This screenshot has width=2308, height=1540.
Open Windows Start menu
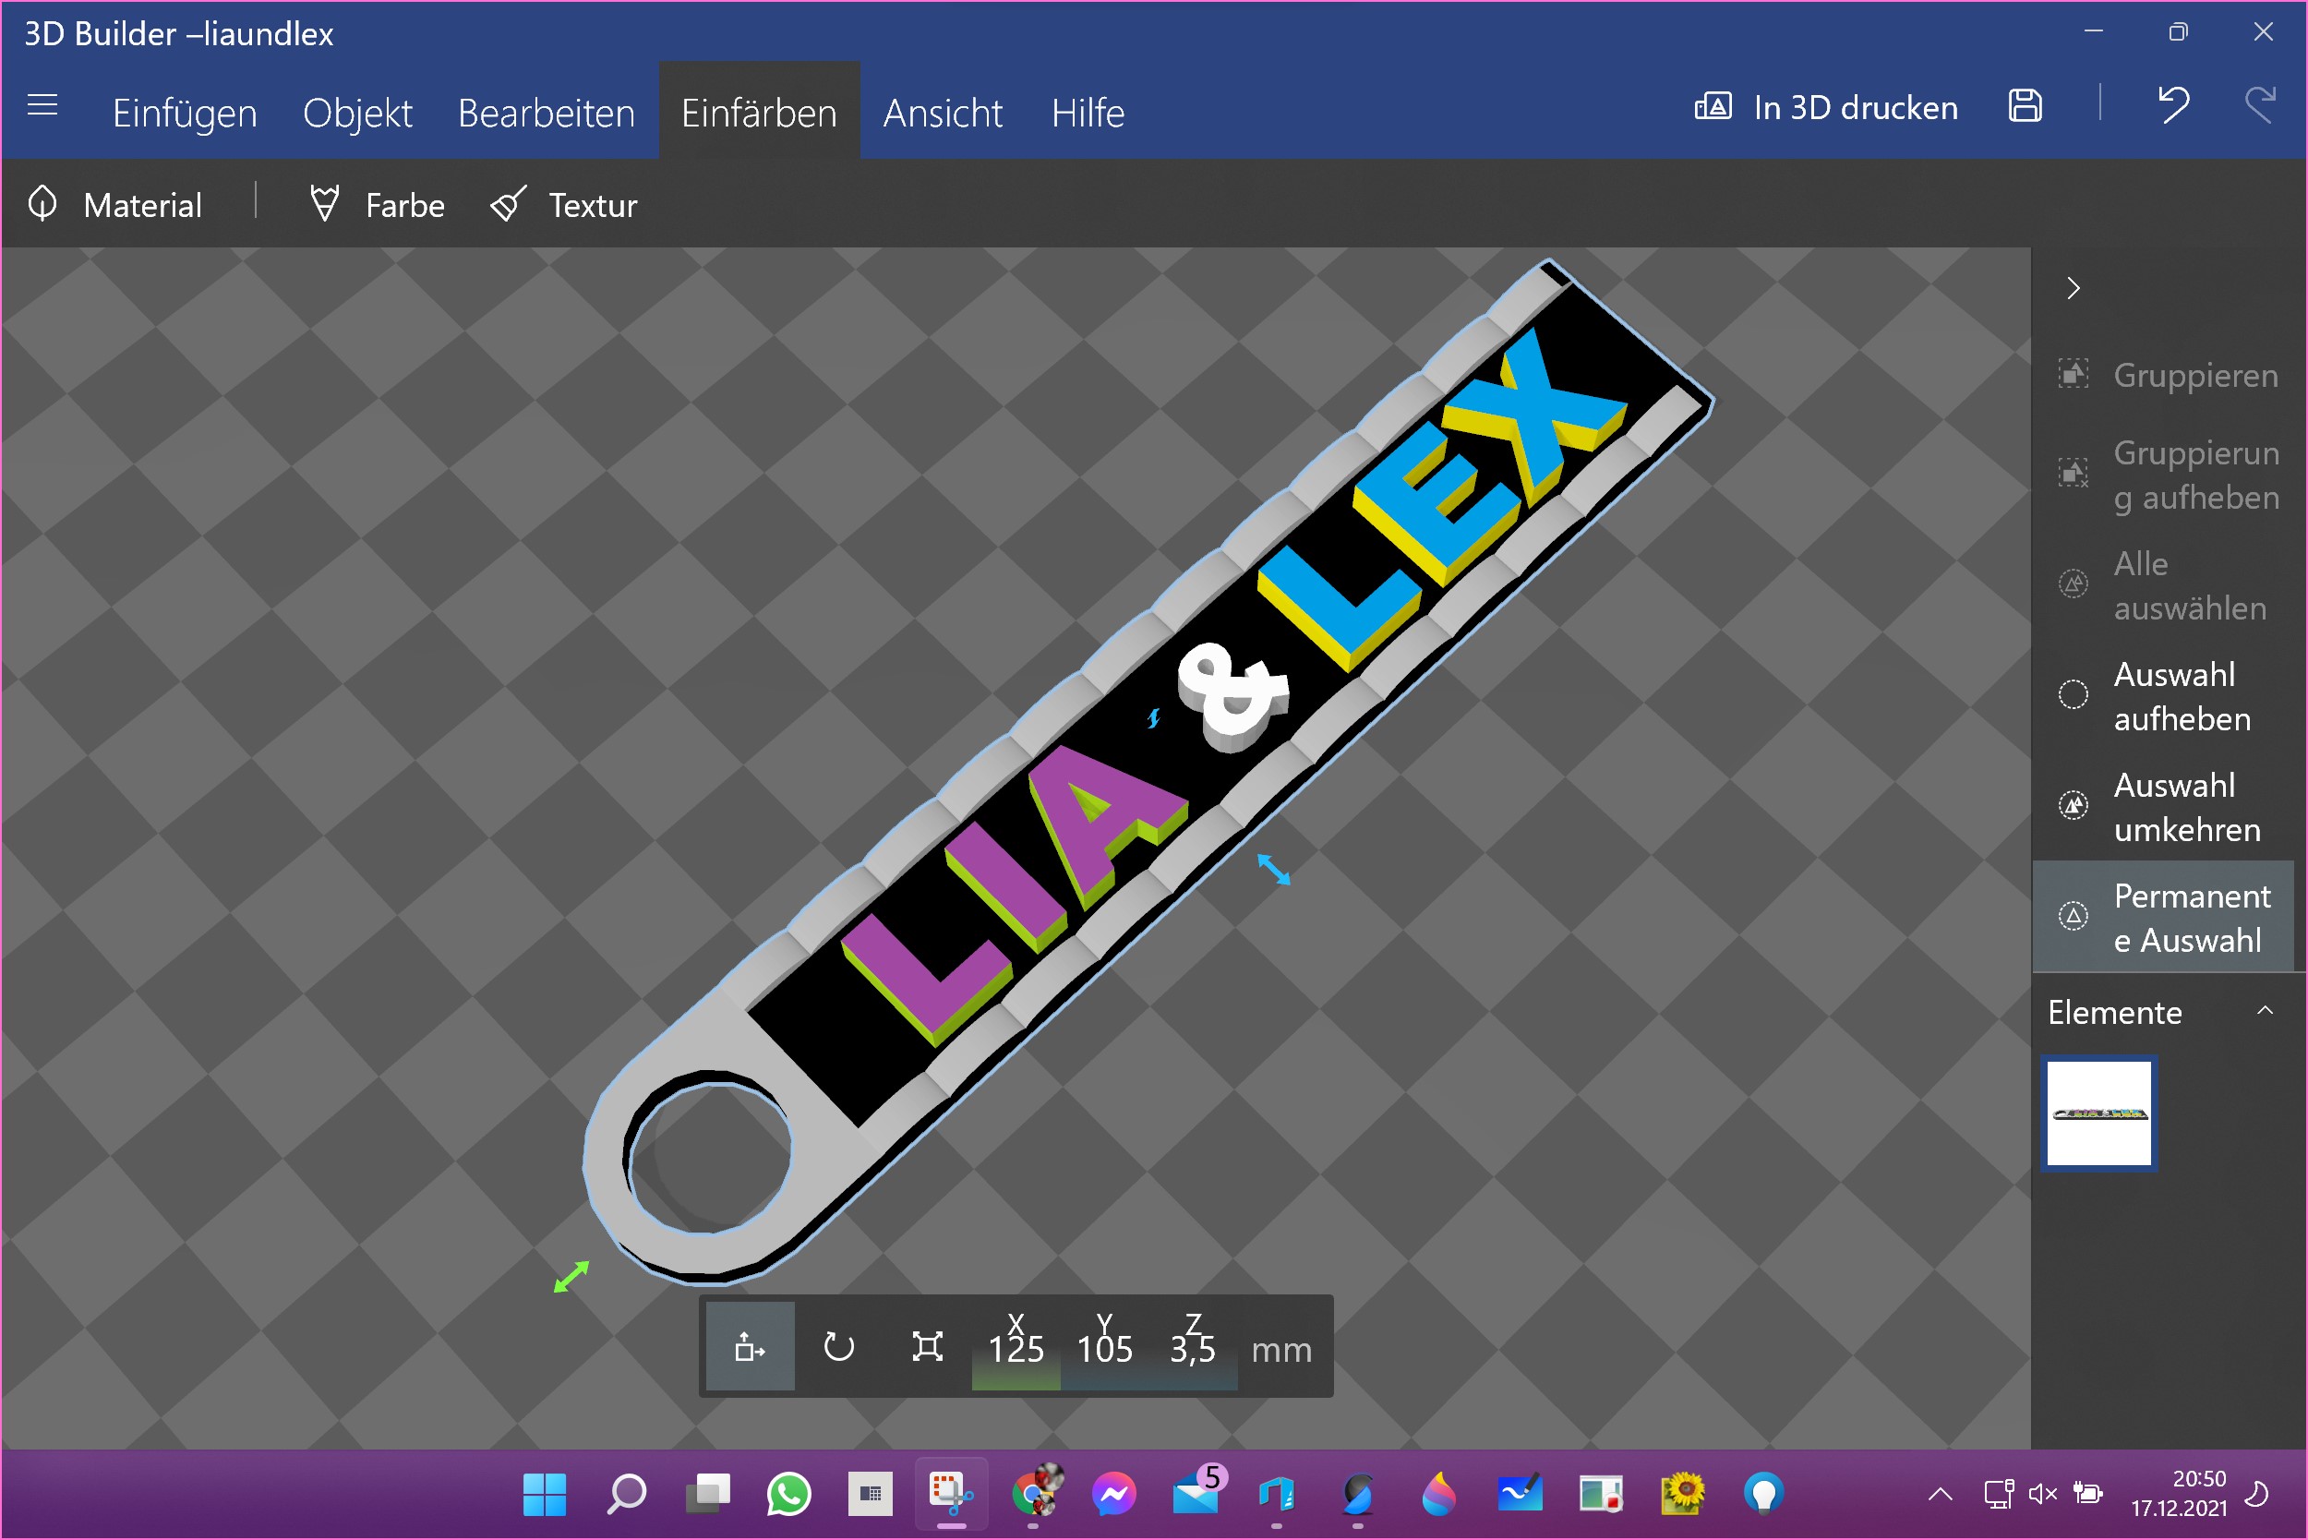(545, 1495)
